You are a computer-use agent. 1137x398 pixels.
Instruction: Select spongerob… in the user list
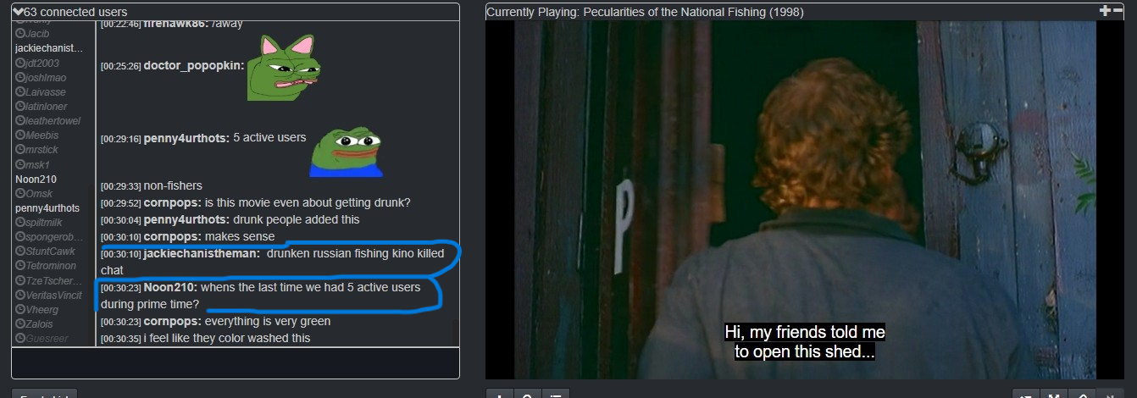tap(55, 237)
